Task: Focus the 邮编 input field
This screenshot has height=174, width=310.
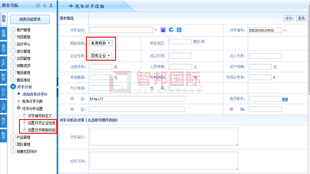Action: click(x=265, y=109)
